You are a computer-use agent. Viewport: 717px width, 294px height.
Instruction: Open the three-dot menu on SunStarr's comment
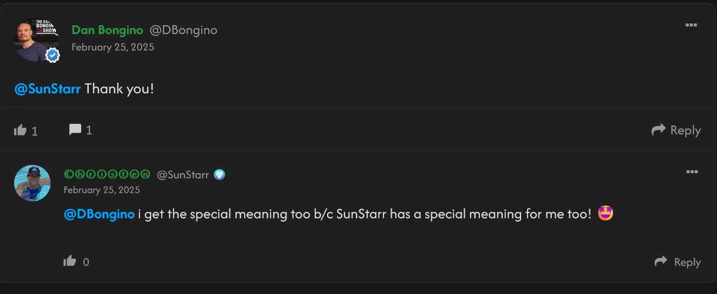(x=692, y=171)
